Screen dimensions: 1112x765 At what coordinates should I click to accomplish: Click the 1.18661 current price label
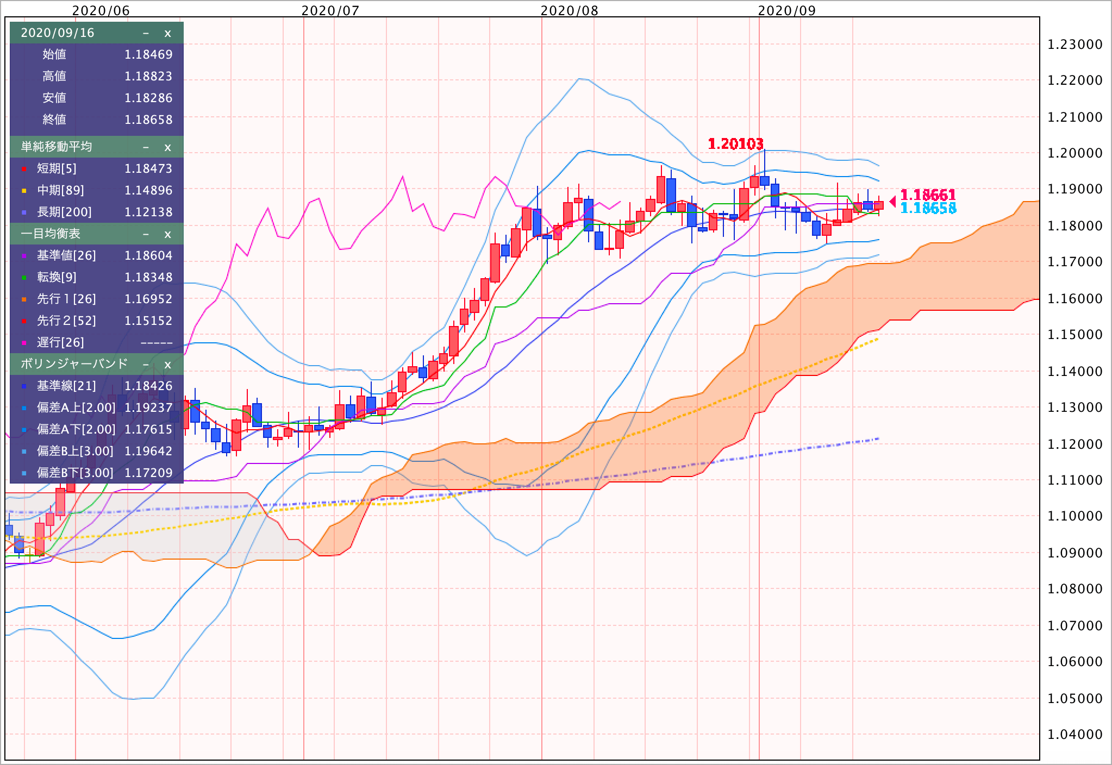point(928,195)
